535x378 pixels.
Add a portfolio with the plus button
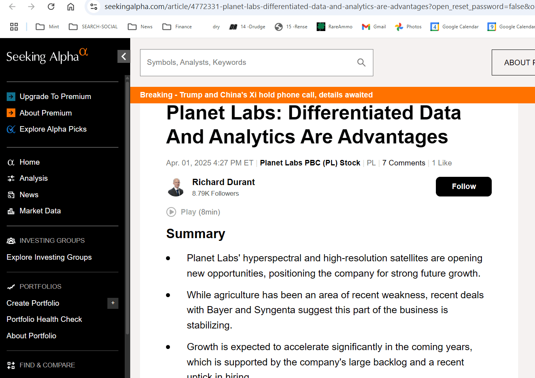[113, 303]
